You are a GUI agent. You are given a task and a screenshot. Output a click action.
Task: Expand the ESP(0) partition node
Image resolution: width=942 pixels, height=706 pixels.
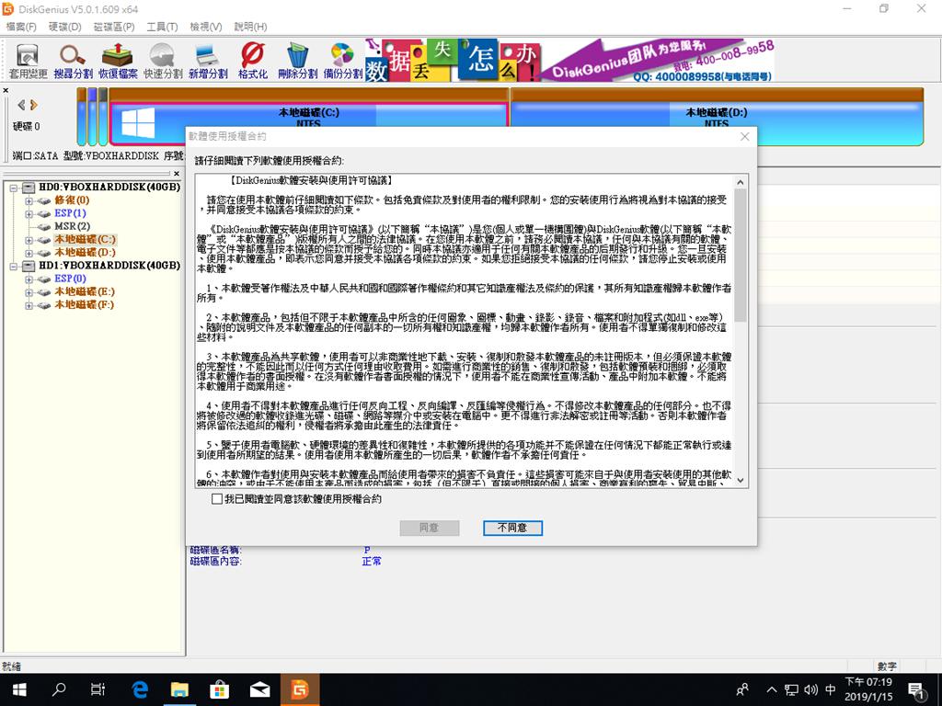(29, 279)
